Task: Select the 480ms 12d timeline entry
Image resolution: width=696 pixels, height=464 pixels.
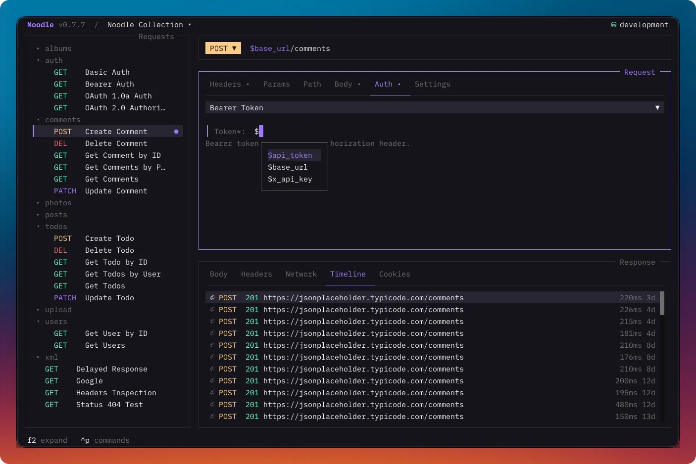Action: coord(433,405)
